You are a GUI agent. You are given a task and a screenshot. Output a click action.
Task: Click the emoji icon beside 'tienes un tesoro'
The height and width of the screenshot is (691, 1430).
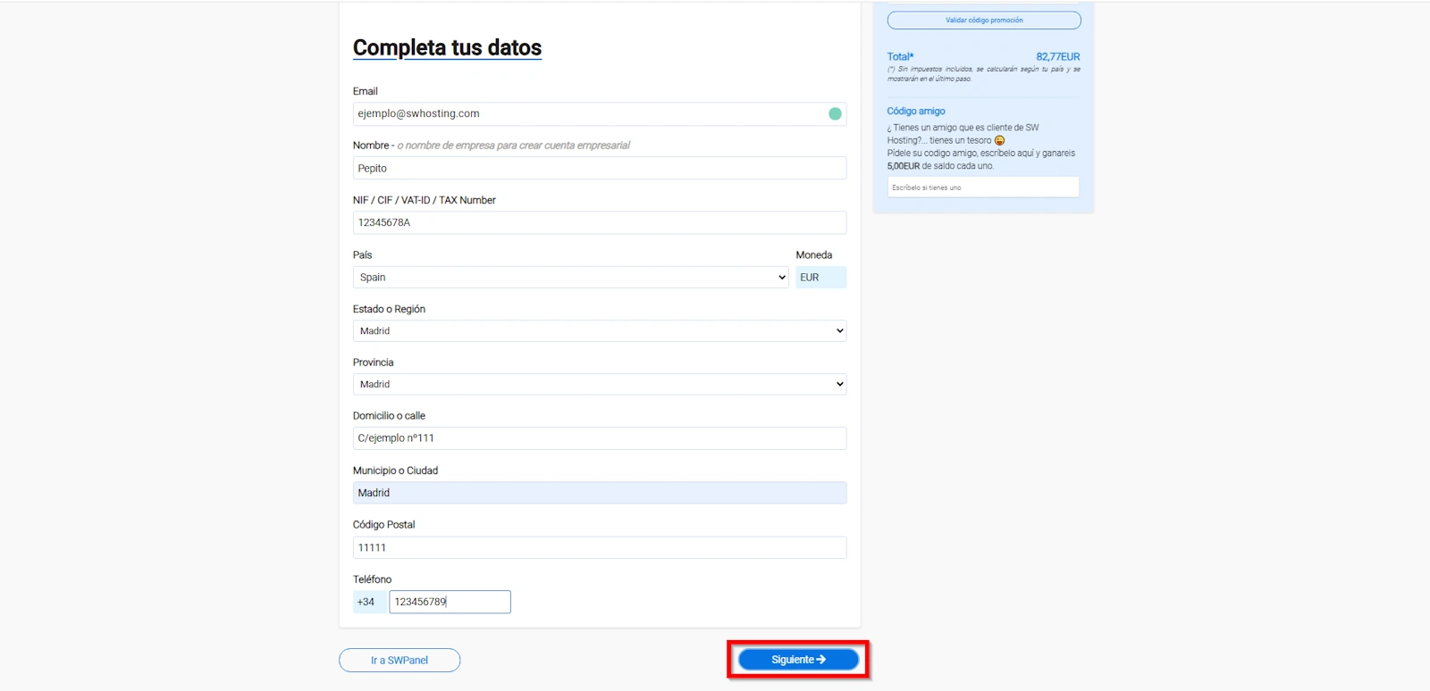point(999,141)
